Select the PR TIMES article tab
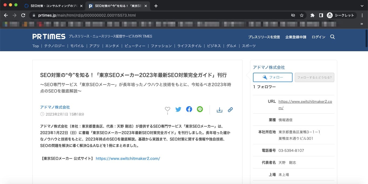This screenshot has width=368, height=184. click(118, 6)
